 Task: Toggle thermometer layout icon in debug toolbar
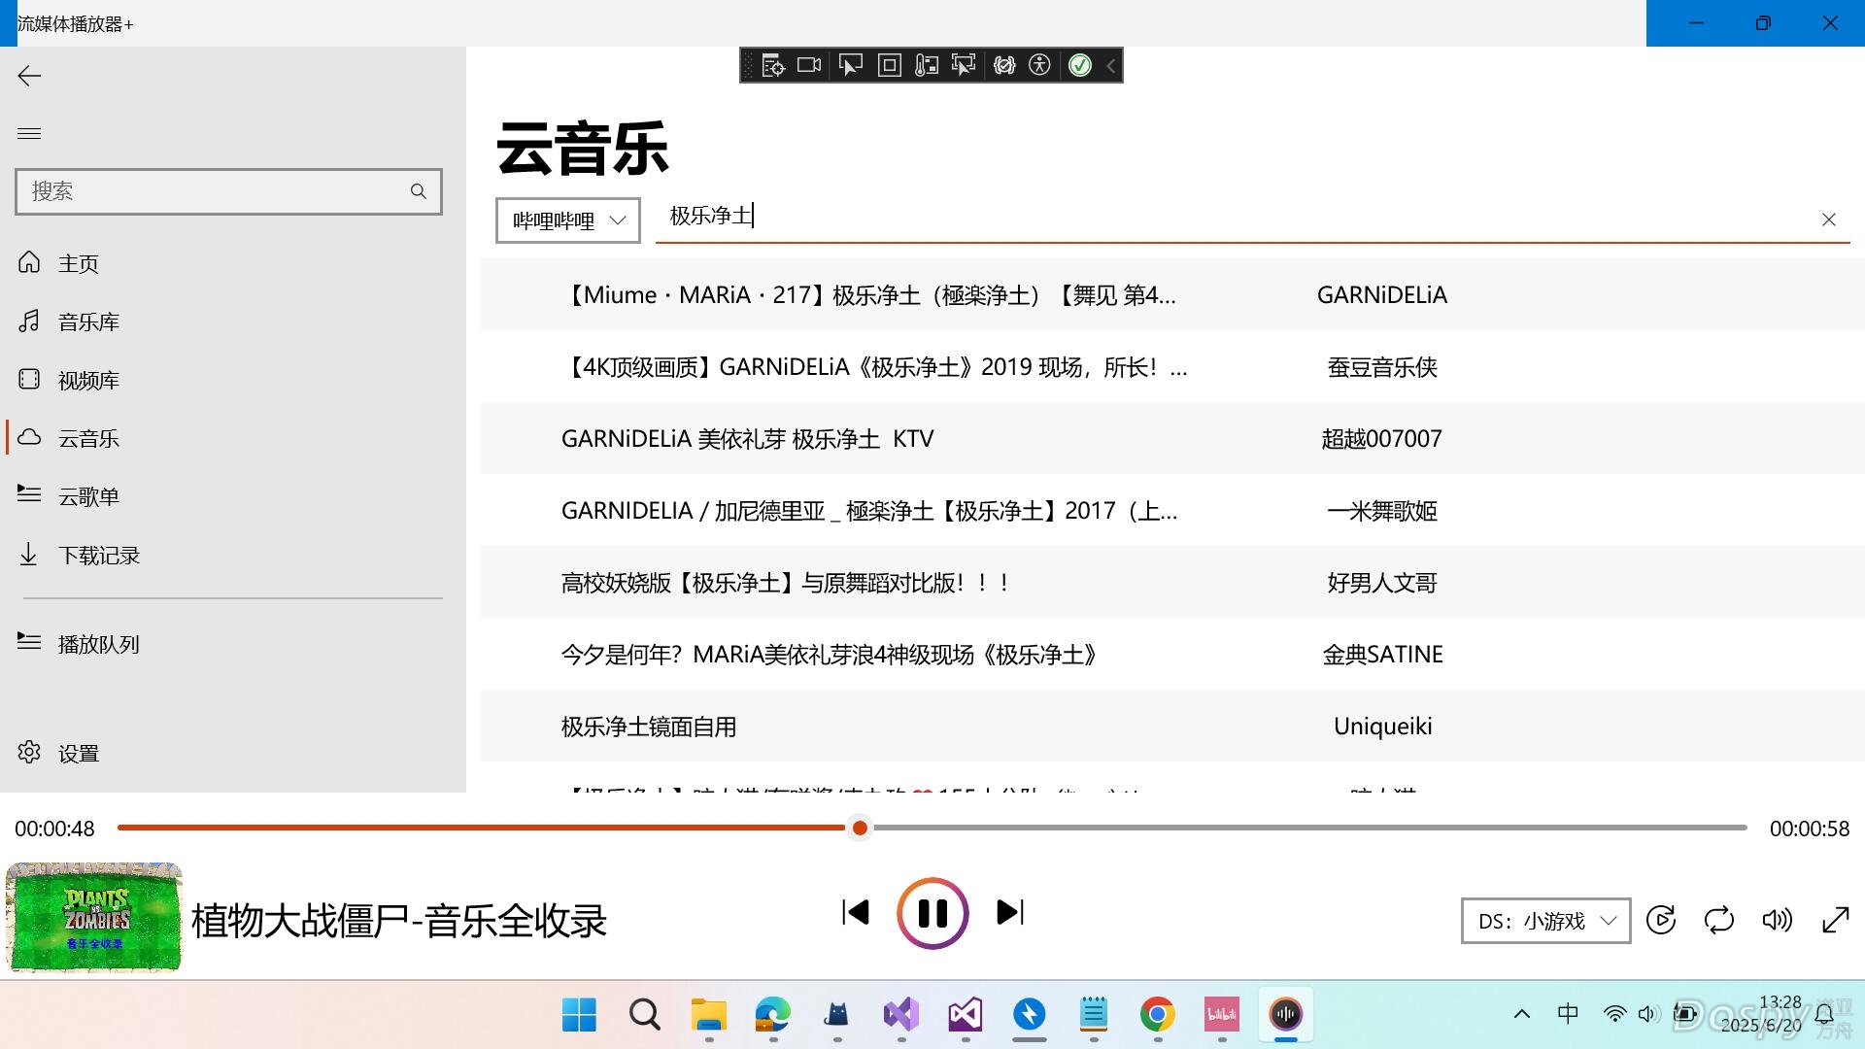click(927, 65)
